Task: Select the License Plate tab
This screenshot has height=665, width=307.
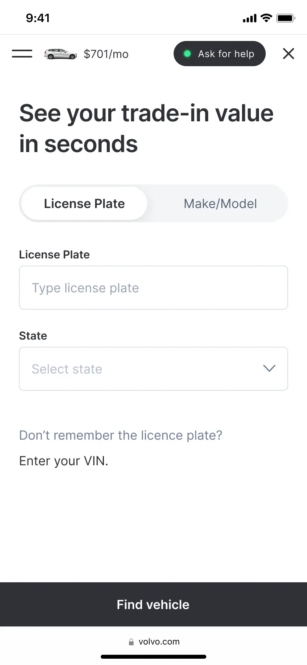Action: click(x=84, y=204)
